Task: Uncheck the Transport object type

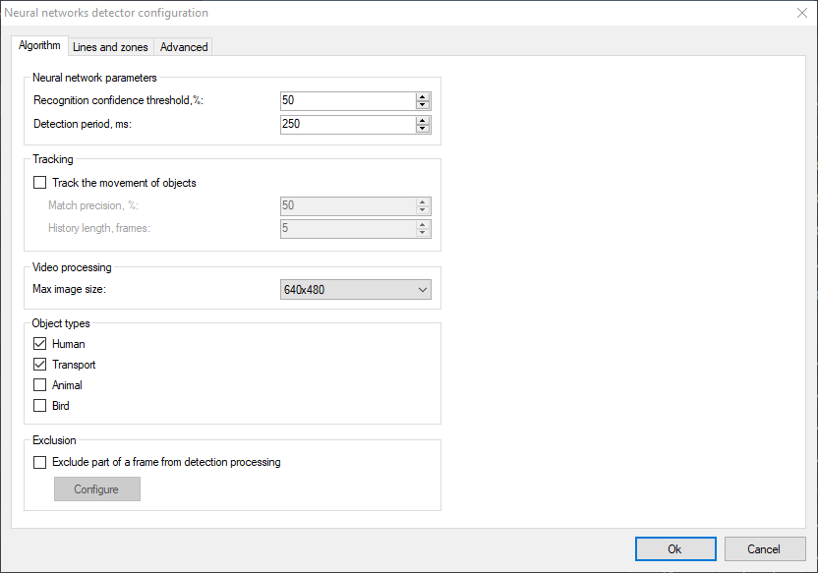Action: point(40,365)
